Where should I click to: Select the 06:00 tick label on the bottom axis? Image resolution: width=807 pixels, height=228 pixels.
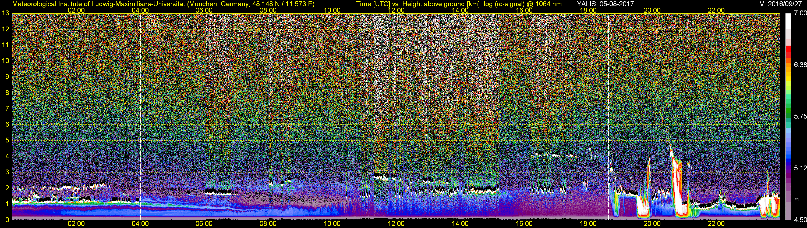click(x=204, y=224)
